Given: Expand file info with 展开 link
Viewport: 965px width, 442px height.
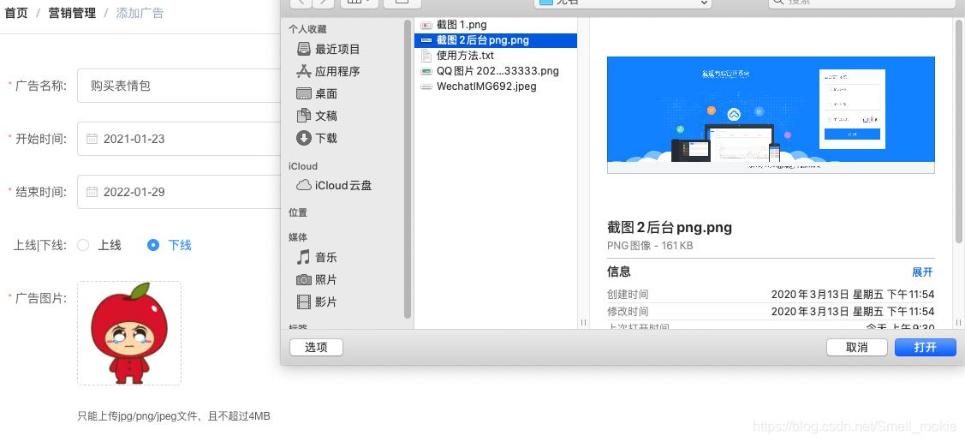Looking at the screenshot, I should pos(922,272).
